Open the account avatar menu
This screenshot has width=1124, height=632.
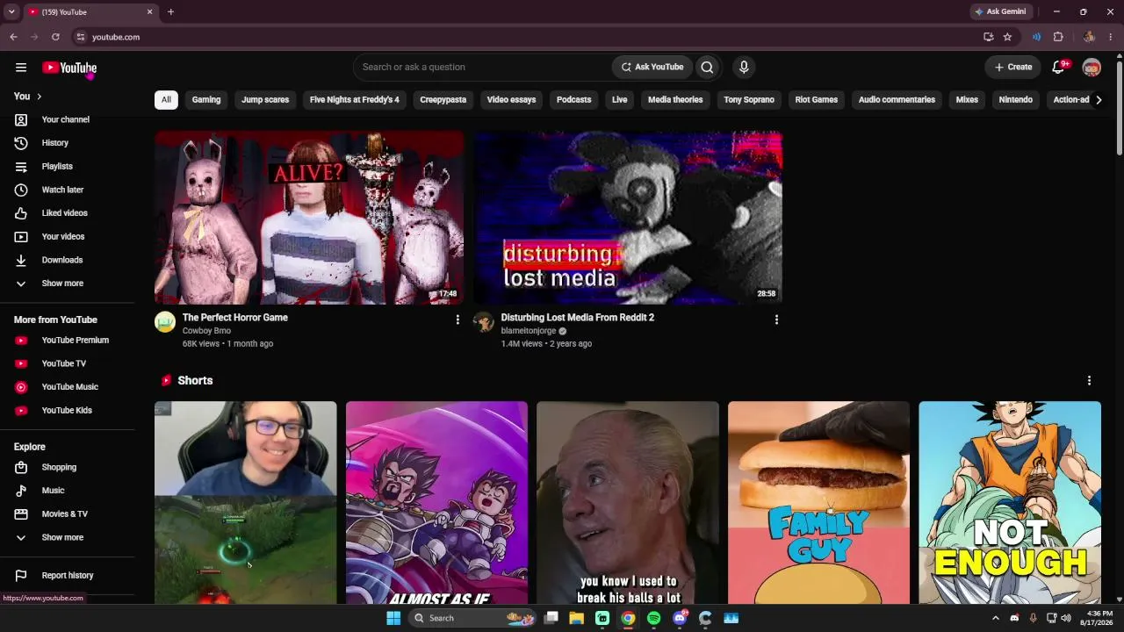1092,68
